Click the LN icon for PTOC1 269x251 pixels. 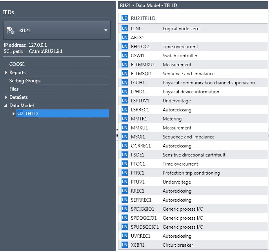(x=125, y=164)
